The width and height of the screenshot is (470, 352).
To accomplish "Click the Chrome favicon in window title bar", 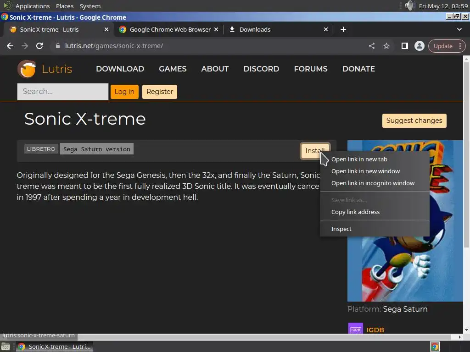I will (x=5, y=17).
